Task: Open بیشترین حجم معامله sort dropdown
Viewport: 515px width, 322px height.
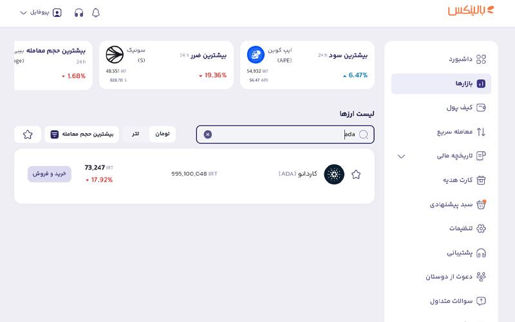Action: [x=82, y=135]
